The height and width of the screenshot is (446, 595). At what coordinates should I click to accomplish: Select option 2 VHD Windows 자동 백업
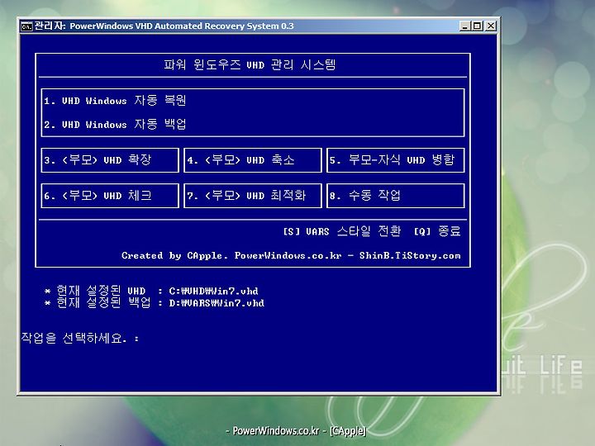115,124
